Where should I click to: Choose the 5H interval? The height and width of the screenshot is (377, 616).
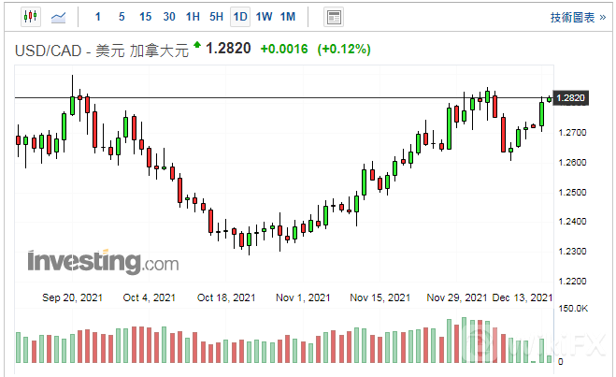pyautogui.click(x=216, y=17)
